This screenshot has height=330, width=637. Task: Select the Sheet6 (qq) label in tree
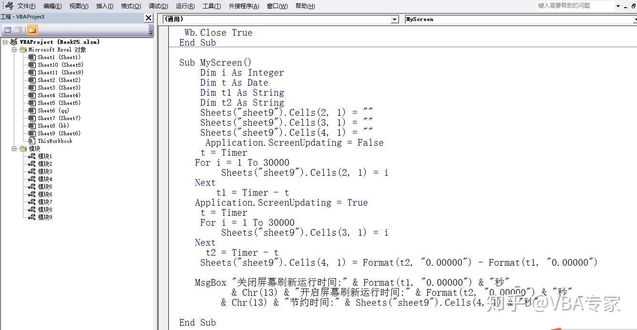(54, 110)
